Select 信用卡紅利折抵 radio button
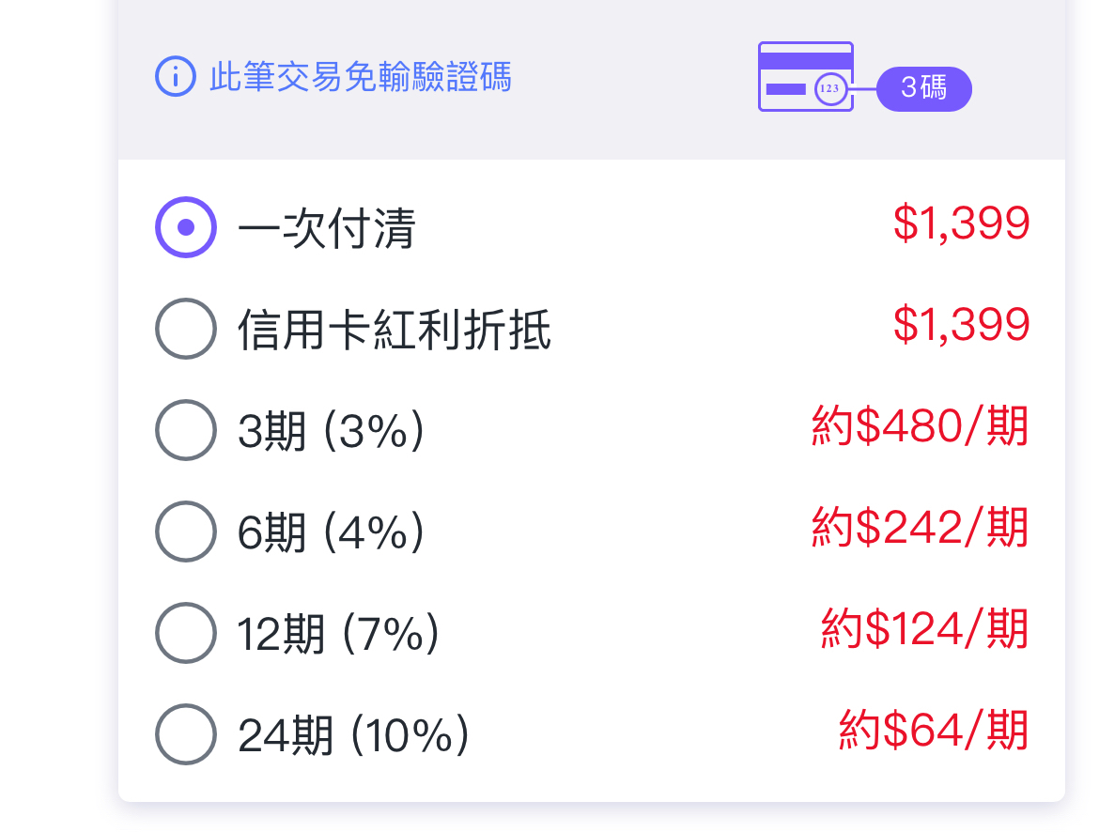 click(x=186, y=329)
